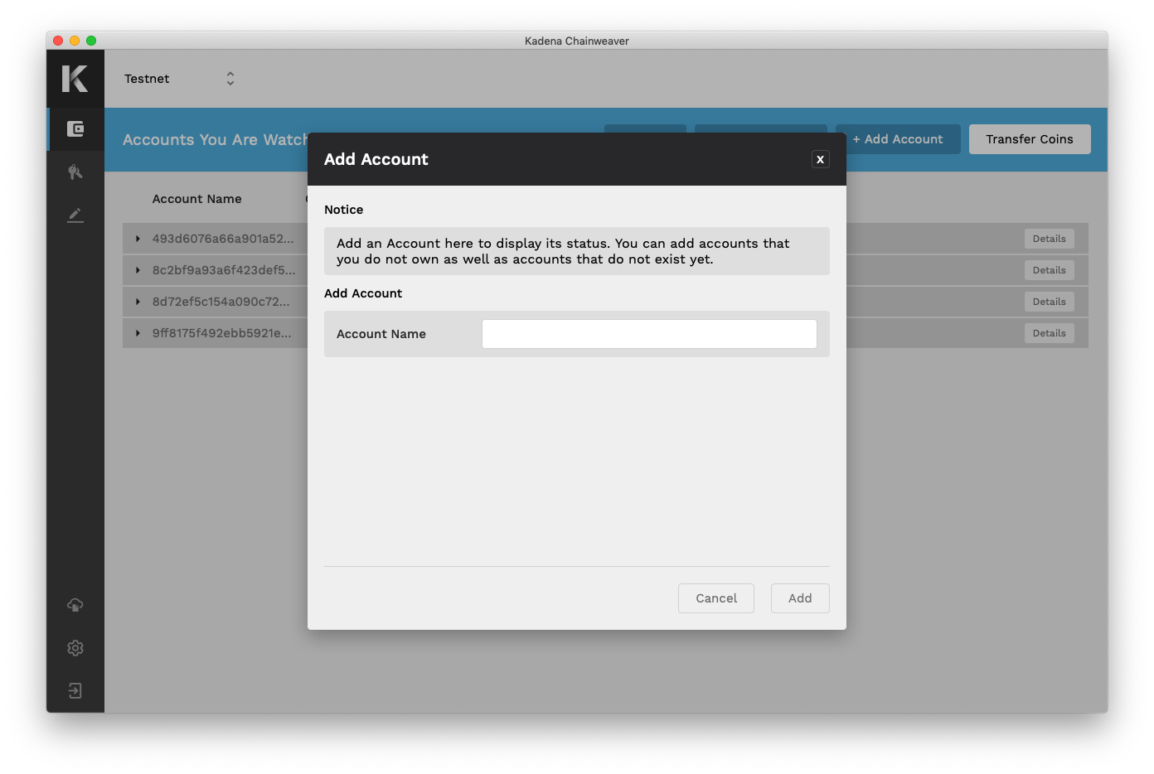Viewport: 1154px width, 774px height.
Task: Click the + Add Account button
Action: tap(898, 139)
